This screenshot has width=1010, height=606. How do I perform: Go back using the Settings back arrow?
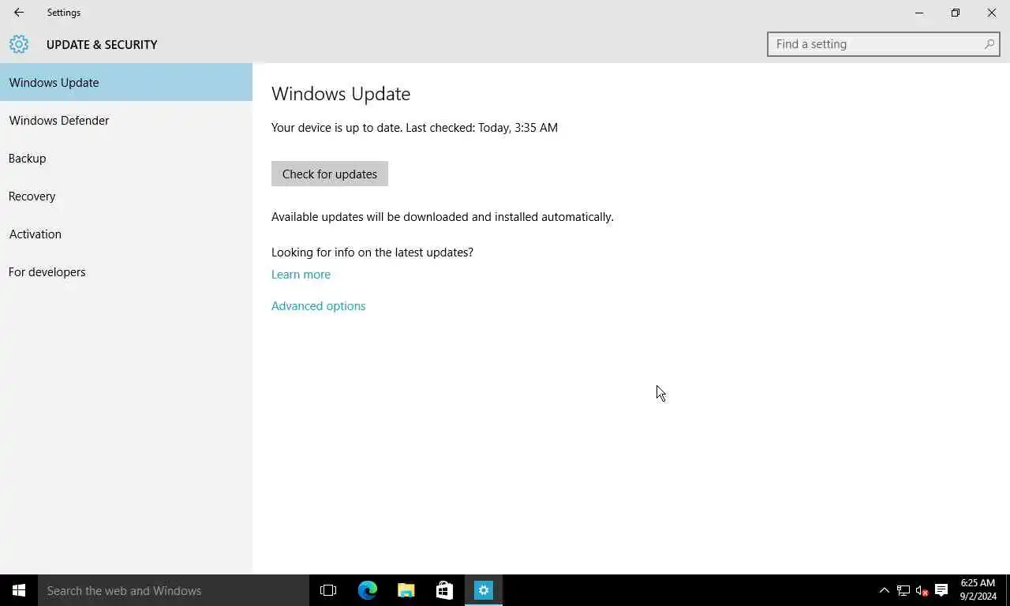pos(19,13)
